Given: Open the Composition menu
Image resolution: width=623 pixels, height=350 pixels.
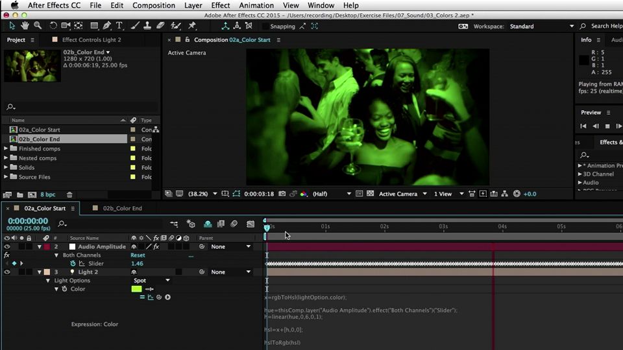Looking at the screenshot, I should pyautogui.click(x=154, y=5).
